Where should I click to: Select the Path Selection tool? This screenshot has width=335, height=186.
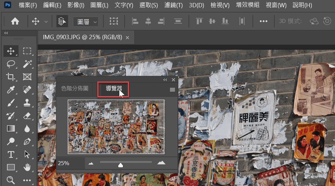click(x=27, y=155)
